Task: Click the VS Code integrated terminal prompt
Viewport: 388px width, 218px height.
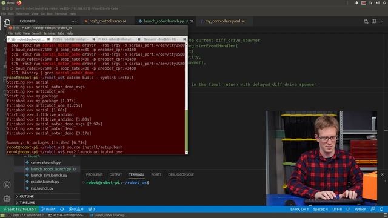Action: point(118,183)
